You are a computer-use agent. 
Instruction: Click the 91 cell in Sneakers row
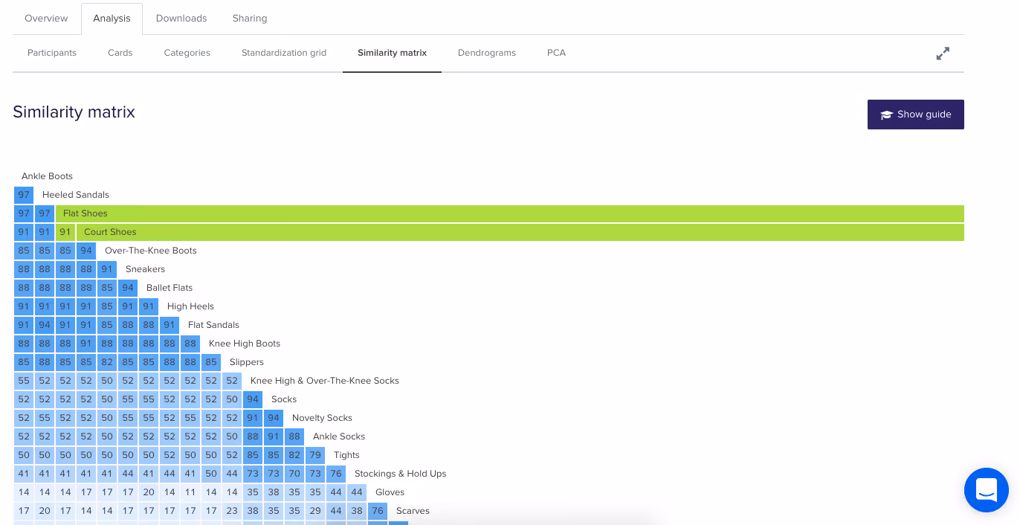click(x=107, y=269)
